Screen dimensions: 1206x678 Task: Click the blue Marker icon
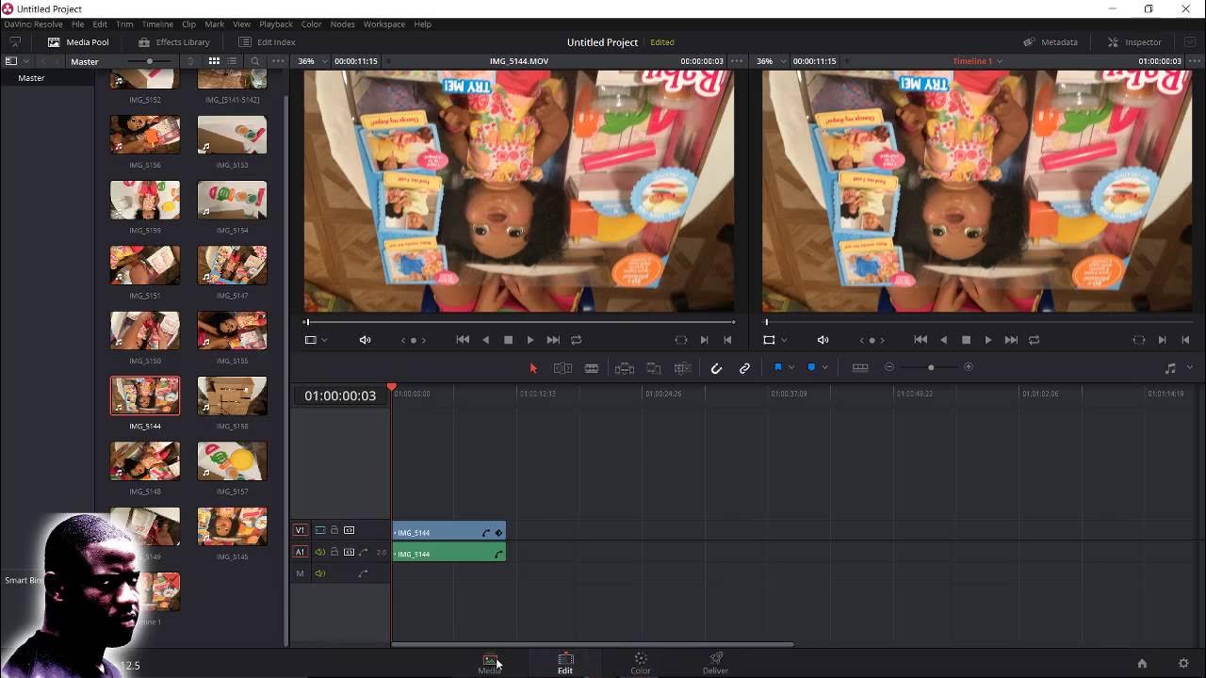(x=811, y=367)
